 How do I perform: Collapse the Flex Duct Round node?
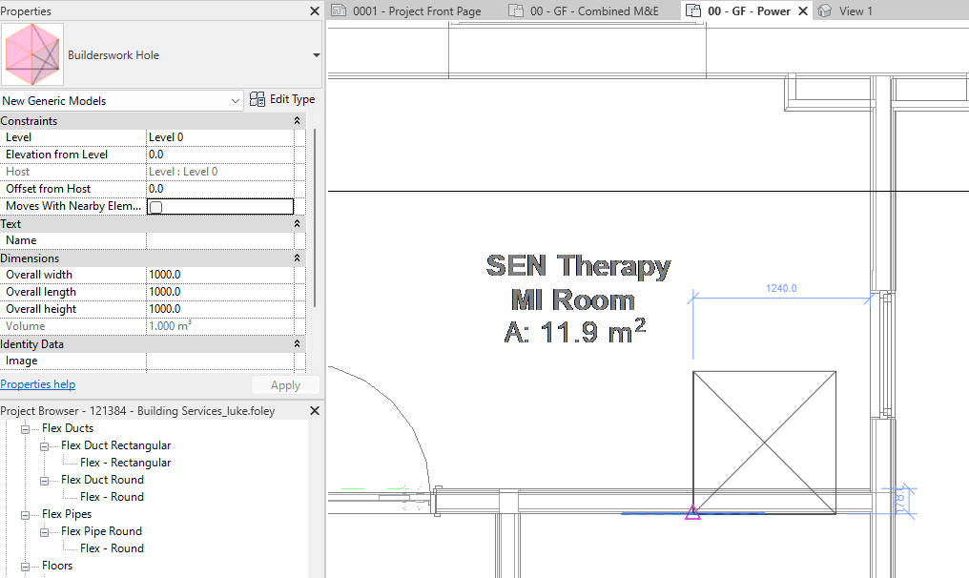pyautogui.click(x=45, y=481)
